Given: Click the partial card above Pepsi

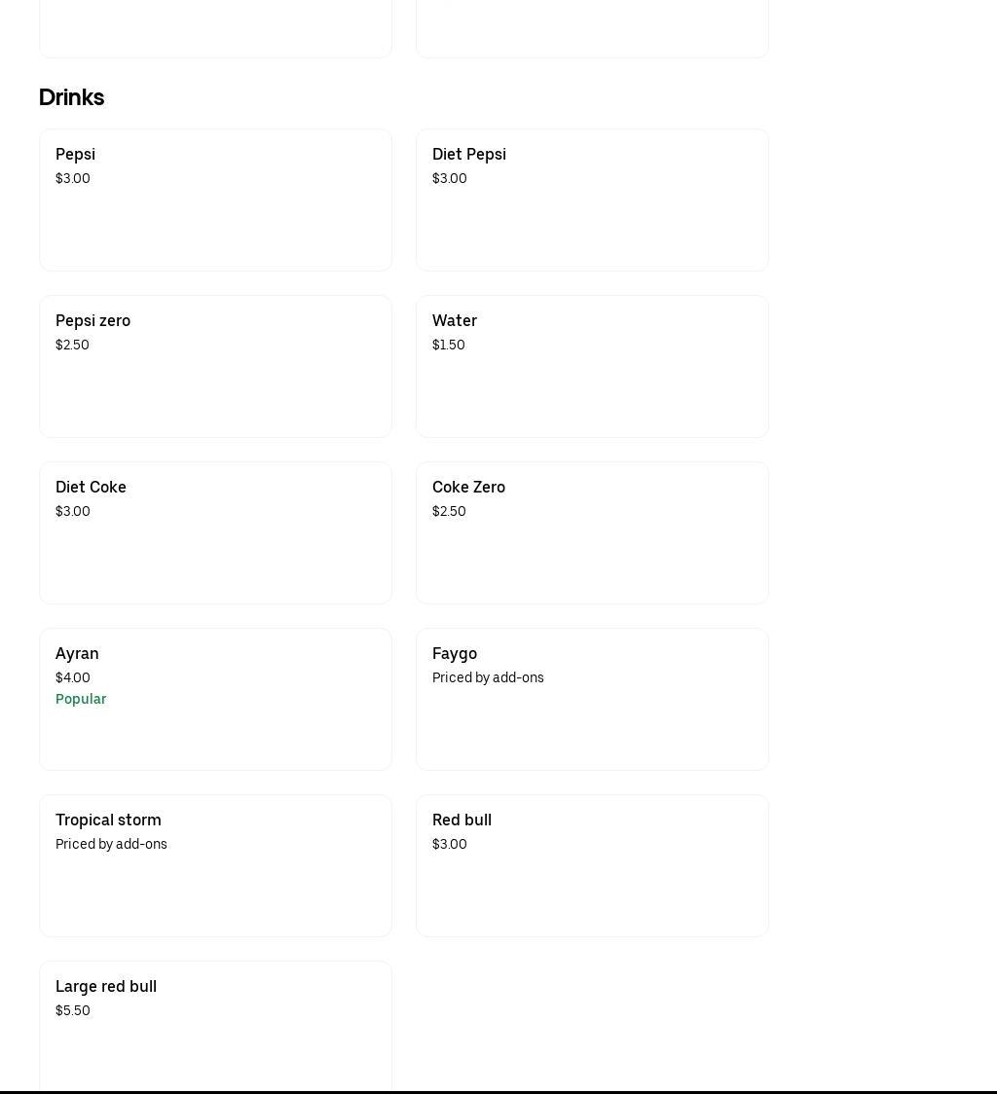Looking at the screenshot, I should (x=215, y=29).
